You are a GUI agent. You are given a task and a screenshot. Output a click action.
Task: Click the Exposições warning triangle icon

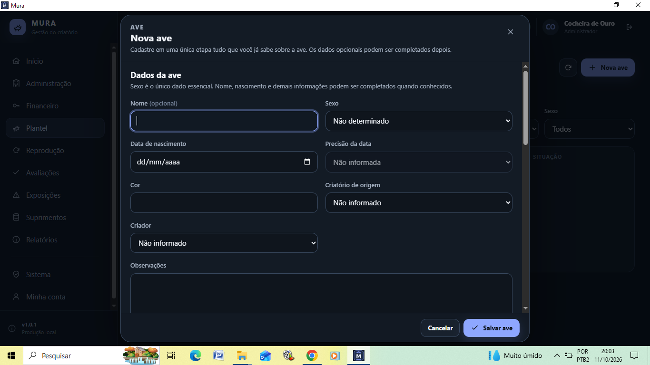(16, 195)
